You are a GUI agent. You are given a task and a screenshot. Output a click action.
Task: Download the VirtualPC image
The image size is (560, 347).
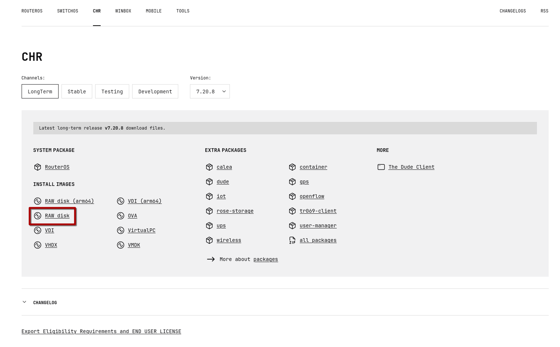(x=142, y=230)
